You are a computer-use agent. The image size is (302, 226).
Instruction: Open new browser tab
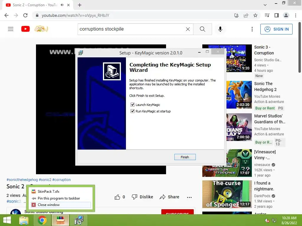point(80,5)
